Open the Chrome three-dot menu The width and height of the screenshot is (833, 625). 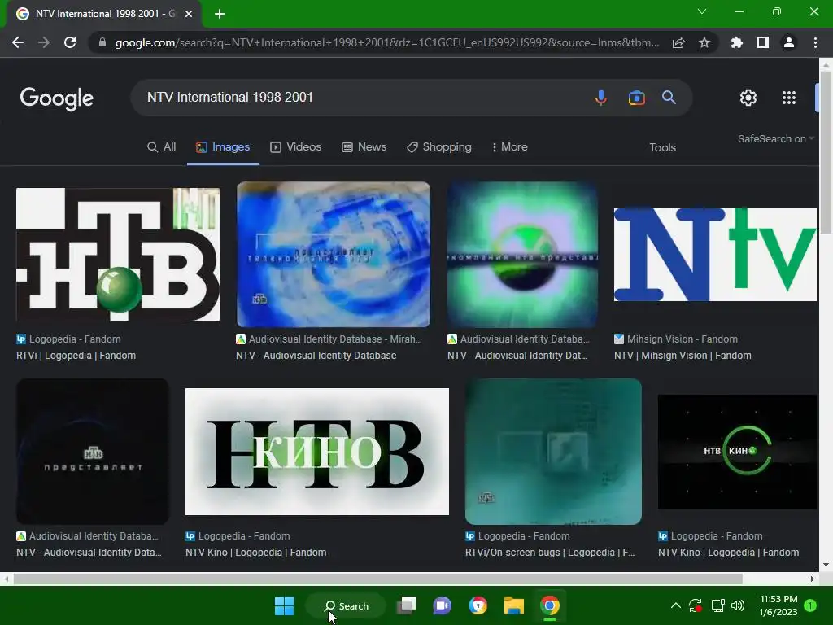(815, 42)
